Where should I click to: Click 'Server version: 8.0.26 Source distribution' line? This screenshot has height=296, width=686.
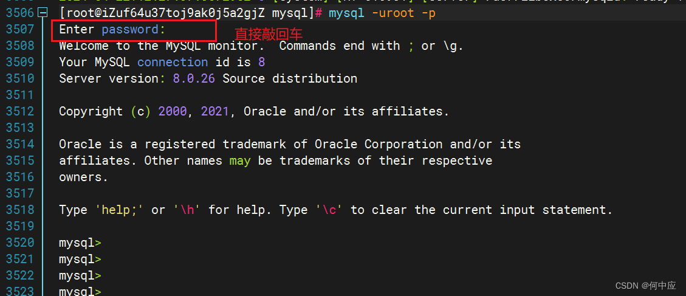click(208, 79)
